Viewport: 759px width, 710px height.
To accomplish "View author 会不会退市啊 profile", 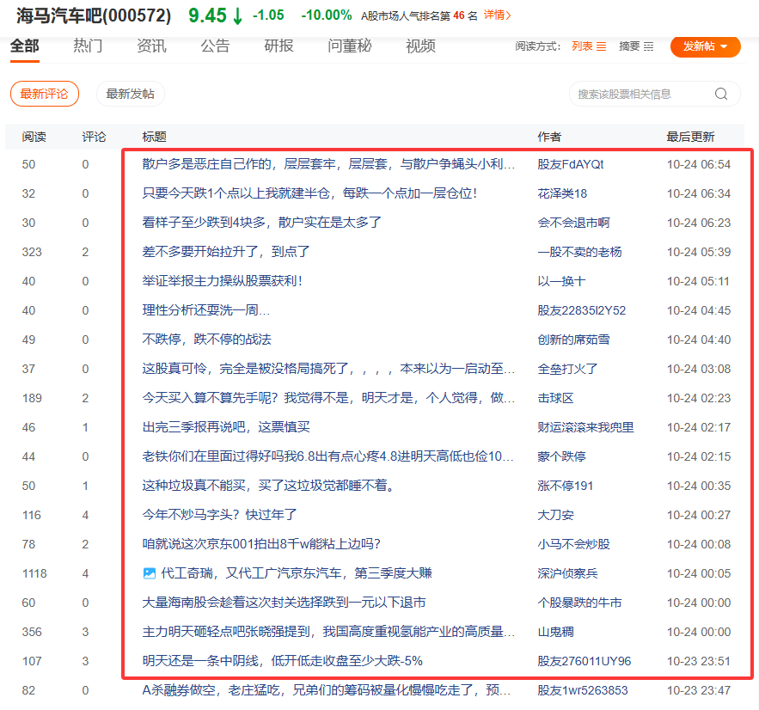I will (573, 223).
